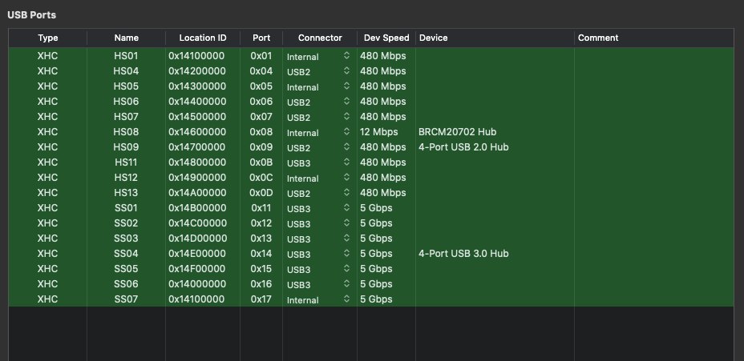The image size is (744, 361).
Task: Click the 5 Gbps speed for SS01
Action: point(386,207)
